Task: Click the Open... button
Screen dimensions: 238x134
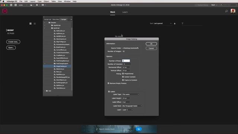Action: 11,48
